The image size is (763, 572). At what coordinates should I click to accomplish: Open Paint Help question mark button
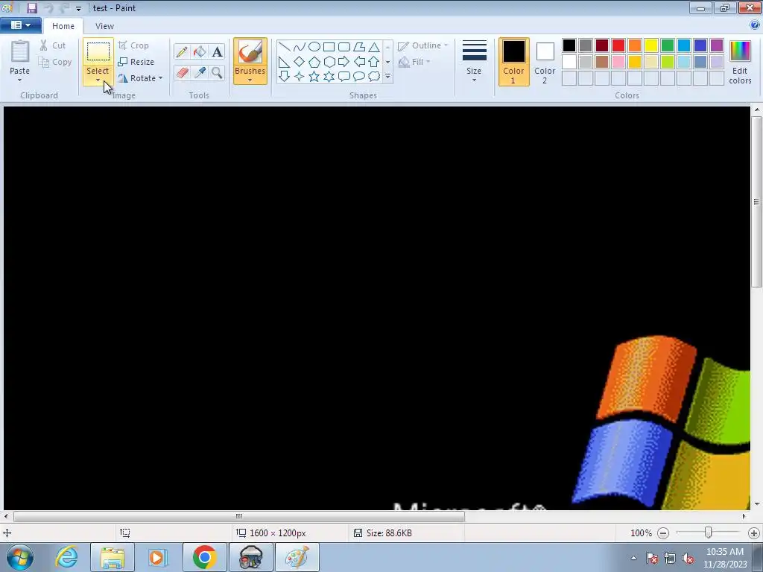(755, 25)
